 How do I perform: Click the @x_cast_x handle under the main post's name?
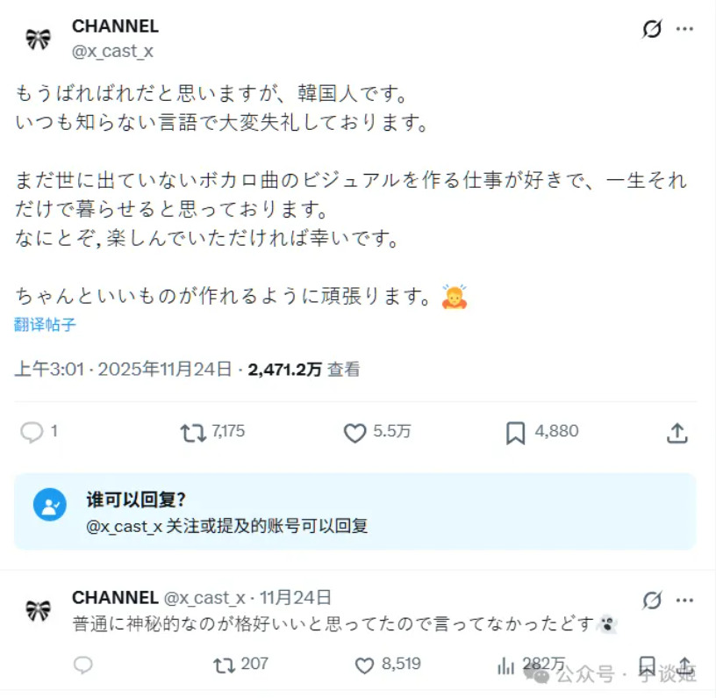[x=112, y=51]
